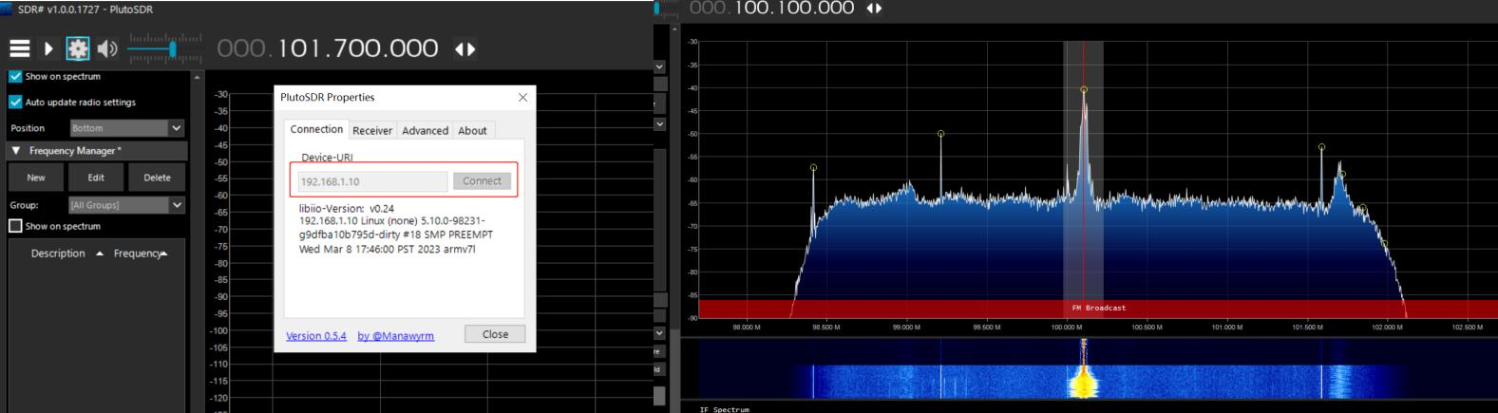
Task: Open the Group dropdown showing All Groups
Action: tap(176, 205)
